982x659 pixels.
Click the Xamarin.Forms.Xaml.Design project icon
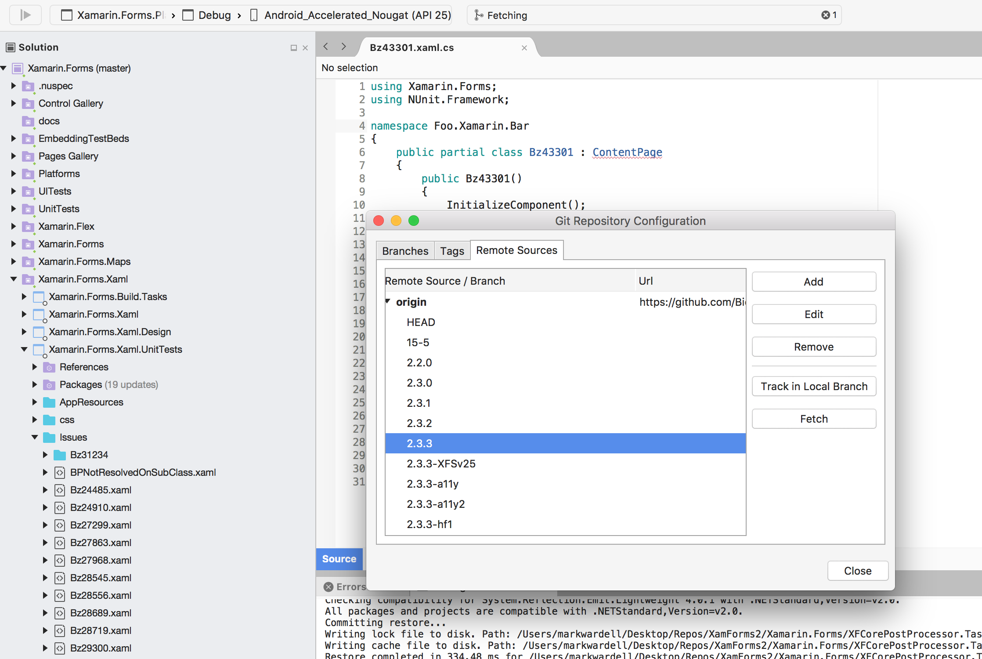[x=39, y=332]
